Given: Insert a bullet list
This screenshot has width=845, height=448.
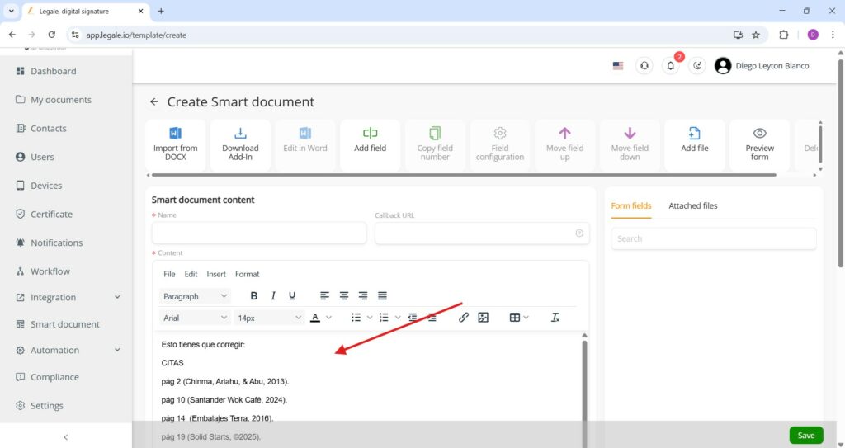Looking at the screenshot, I should pyautogui.click(x=356, y=318).
